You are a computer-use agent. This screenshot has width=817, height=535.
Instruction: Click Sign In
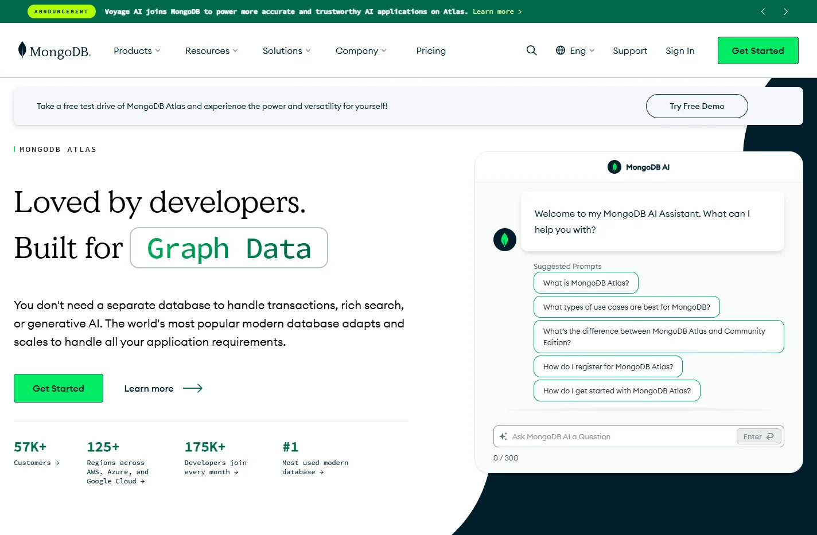(x=680, y=50)
